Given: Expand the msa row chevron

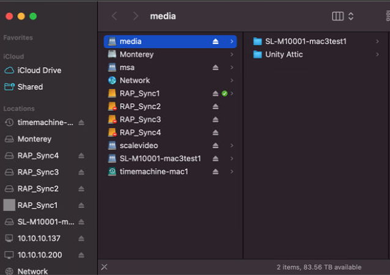Looking at the screenshot, I should [x=232, y=68].
